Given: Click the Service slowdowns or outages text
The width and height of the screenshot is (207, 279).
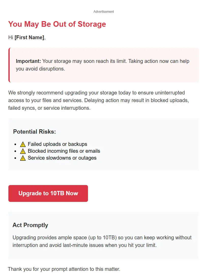Looking at the screenshot, I should click(x=62, y=158).
